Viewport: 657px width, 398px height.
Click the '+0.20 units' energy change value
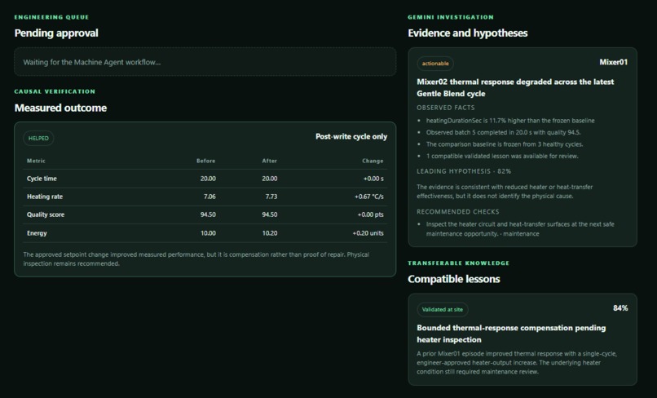point(368,233)
